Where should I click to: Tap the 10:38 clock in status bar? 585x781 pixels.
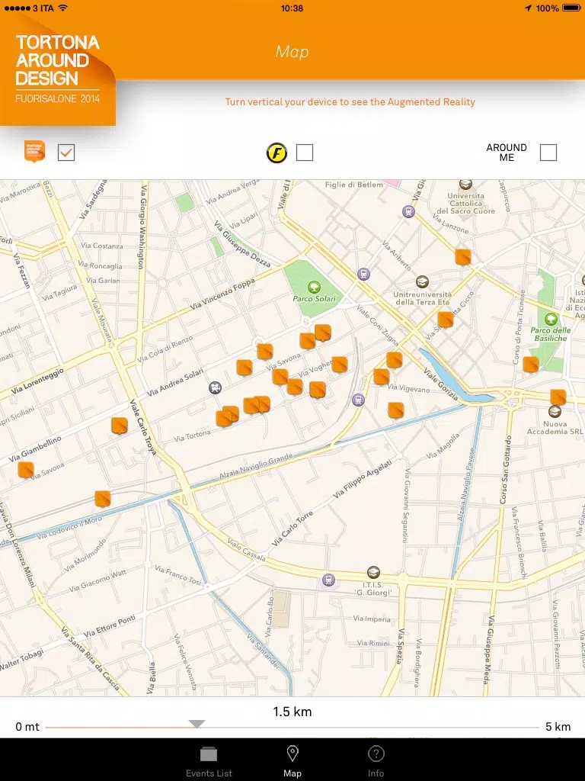[292, 8]
